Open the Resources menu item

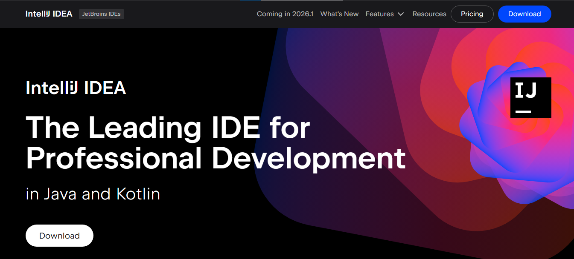[x=429, y=14]
